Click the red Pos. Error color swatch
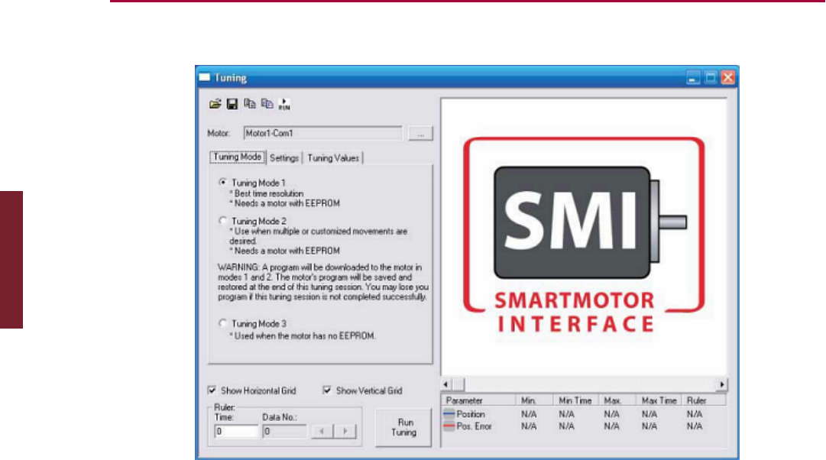The height and width of the screenshot is (460, 826). pyautogui.click(x=449, y=426)
